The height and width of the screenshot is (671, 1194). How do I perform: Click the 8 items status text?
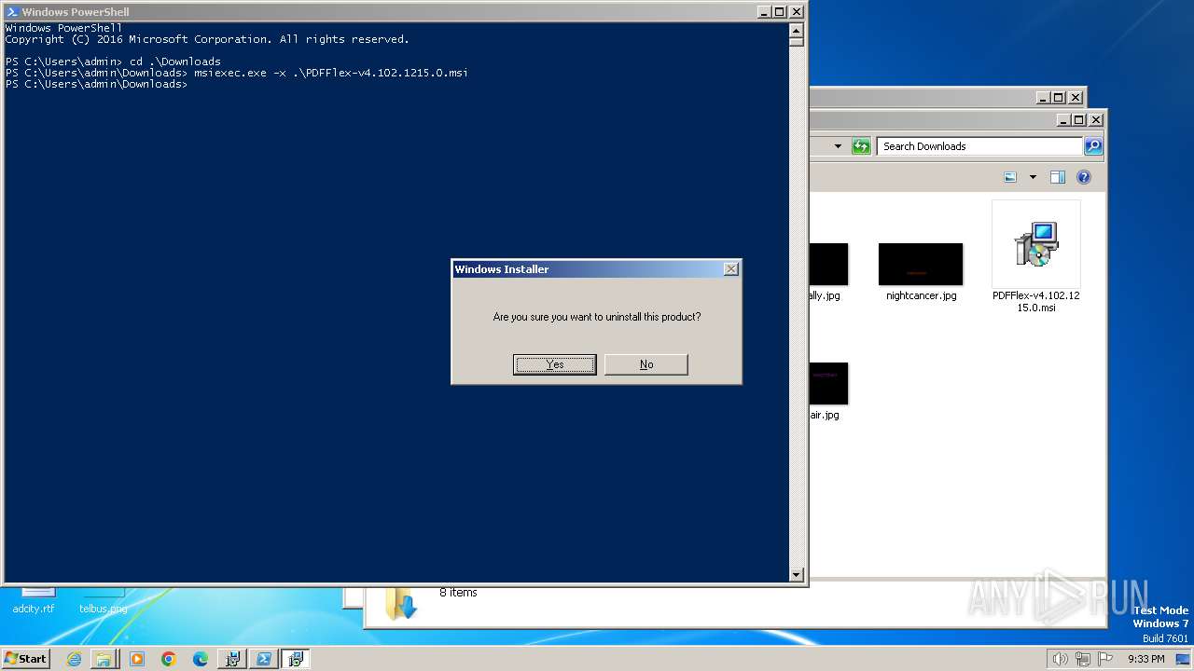[458, 593]
